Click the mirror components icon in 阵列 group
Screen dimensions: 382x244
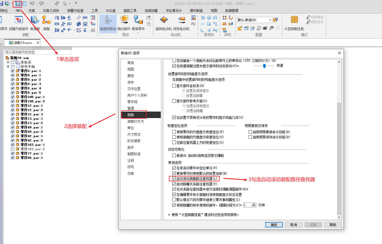225,24
